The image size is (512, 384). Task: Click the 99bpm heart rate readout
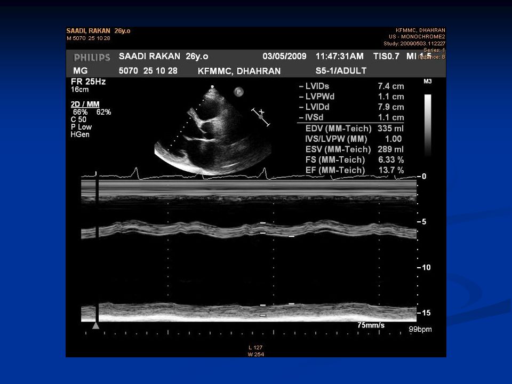coord(420,329)
